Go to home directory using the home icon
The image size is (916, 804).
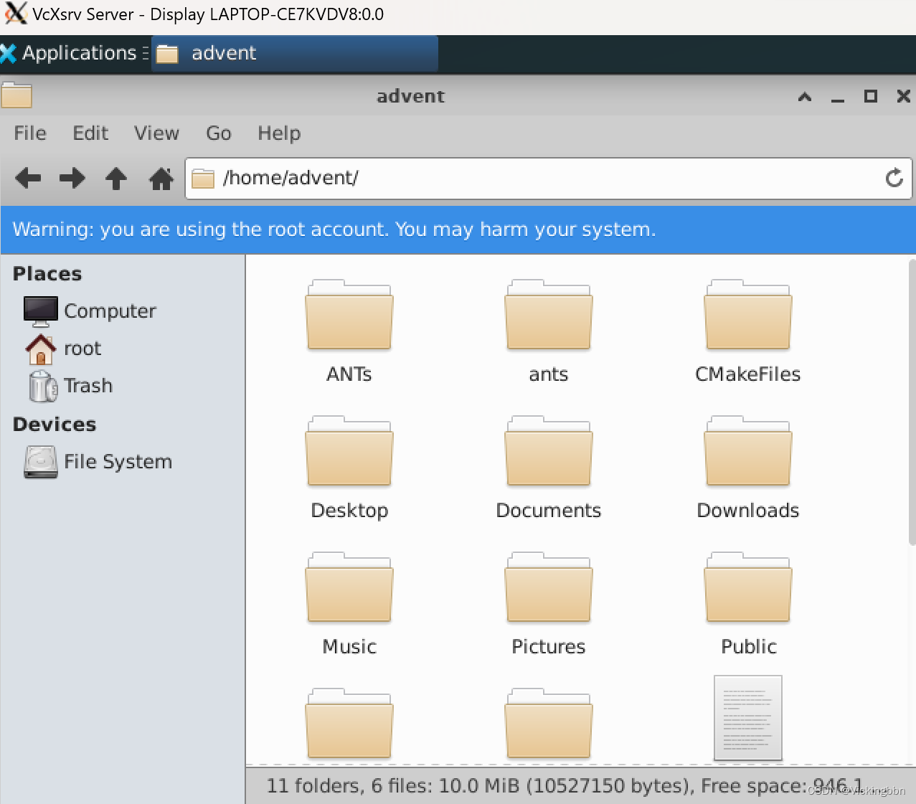[161, 178]
